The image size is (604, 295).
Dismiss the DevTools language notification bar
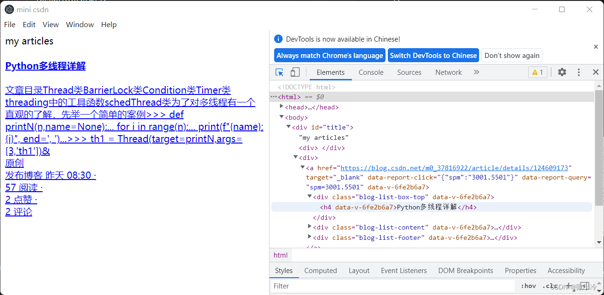596,47
